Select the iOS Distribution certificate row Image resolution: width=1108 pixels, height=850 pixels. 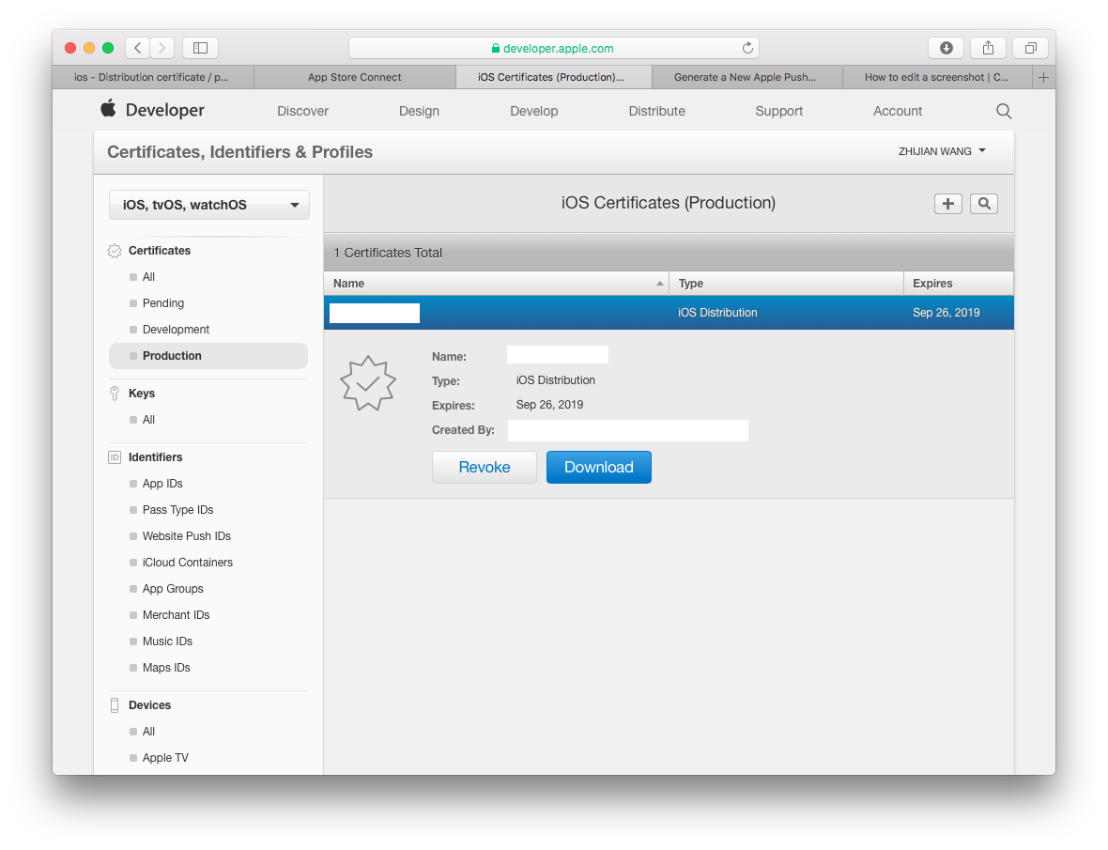669,313
